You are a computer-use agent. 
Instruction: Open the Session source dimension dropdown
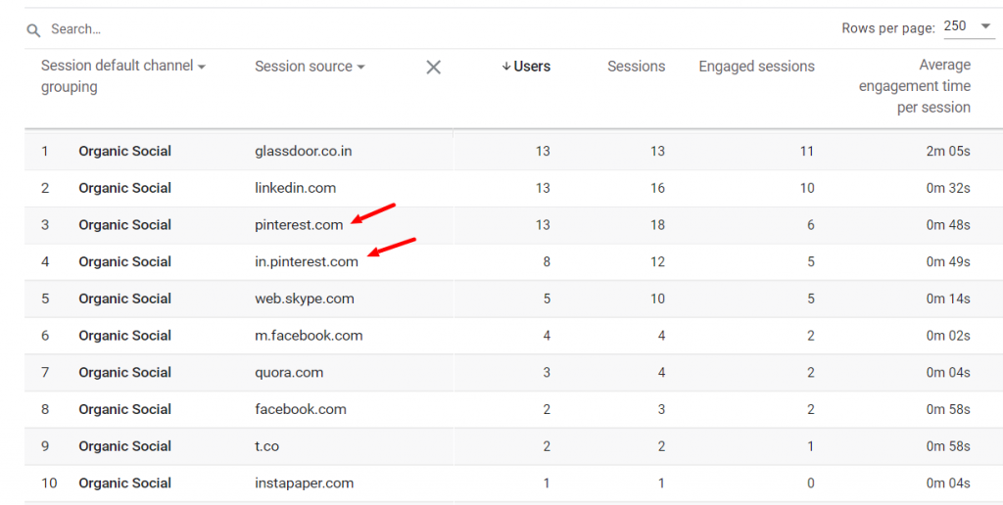pos(360,67)
